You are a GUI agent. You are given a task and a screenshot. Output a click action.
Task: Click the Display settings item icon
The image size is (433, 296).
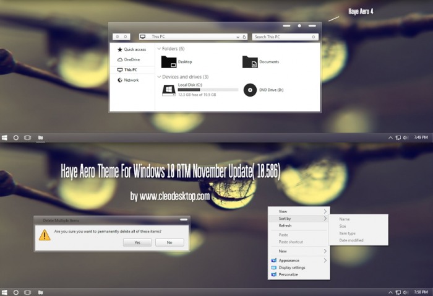(273, 268)
